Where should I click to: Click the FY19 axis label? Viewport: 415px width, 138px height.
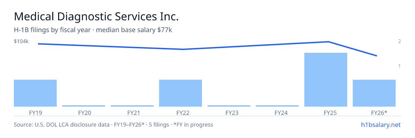coord(35,112)
